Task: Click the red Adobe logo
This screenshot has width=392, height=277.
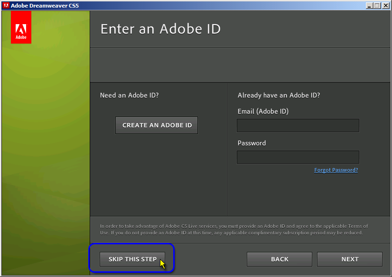Action: click(x=21, y=27)
